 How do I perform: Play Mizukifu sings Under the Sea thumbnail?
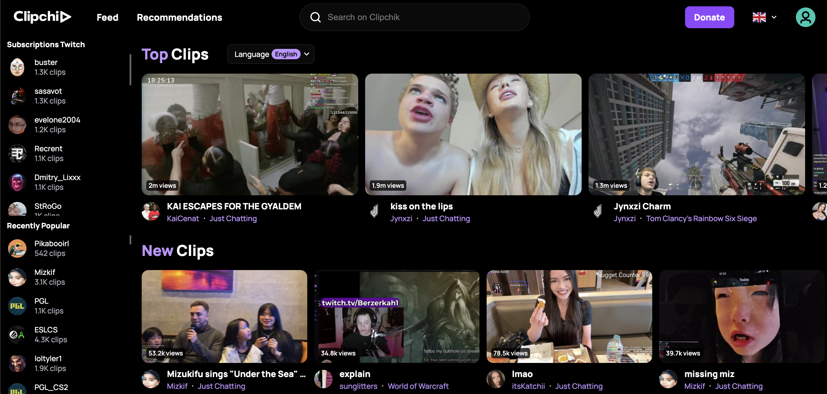point(224,316)
